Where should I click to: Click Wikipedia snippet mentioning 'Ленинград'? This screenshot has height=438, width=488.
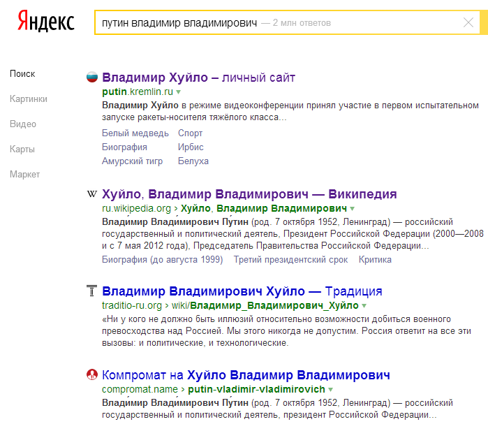293,234
